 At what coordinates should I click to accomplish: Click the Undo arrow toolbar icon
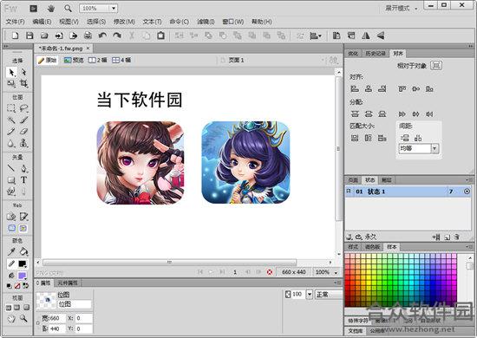[102, 36]
